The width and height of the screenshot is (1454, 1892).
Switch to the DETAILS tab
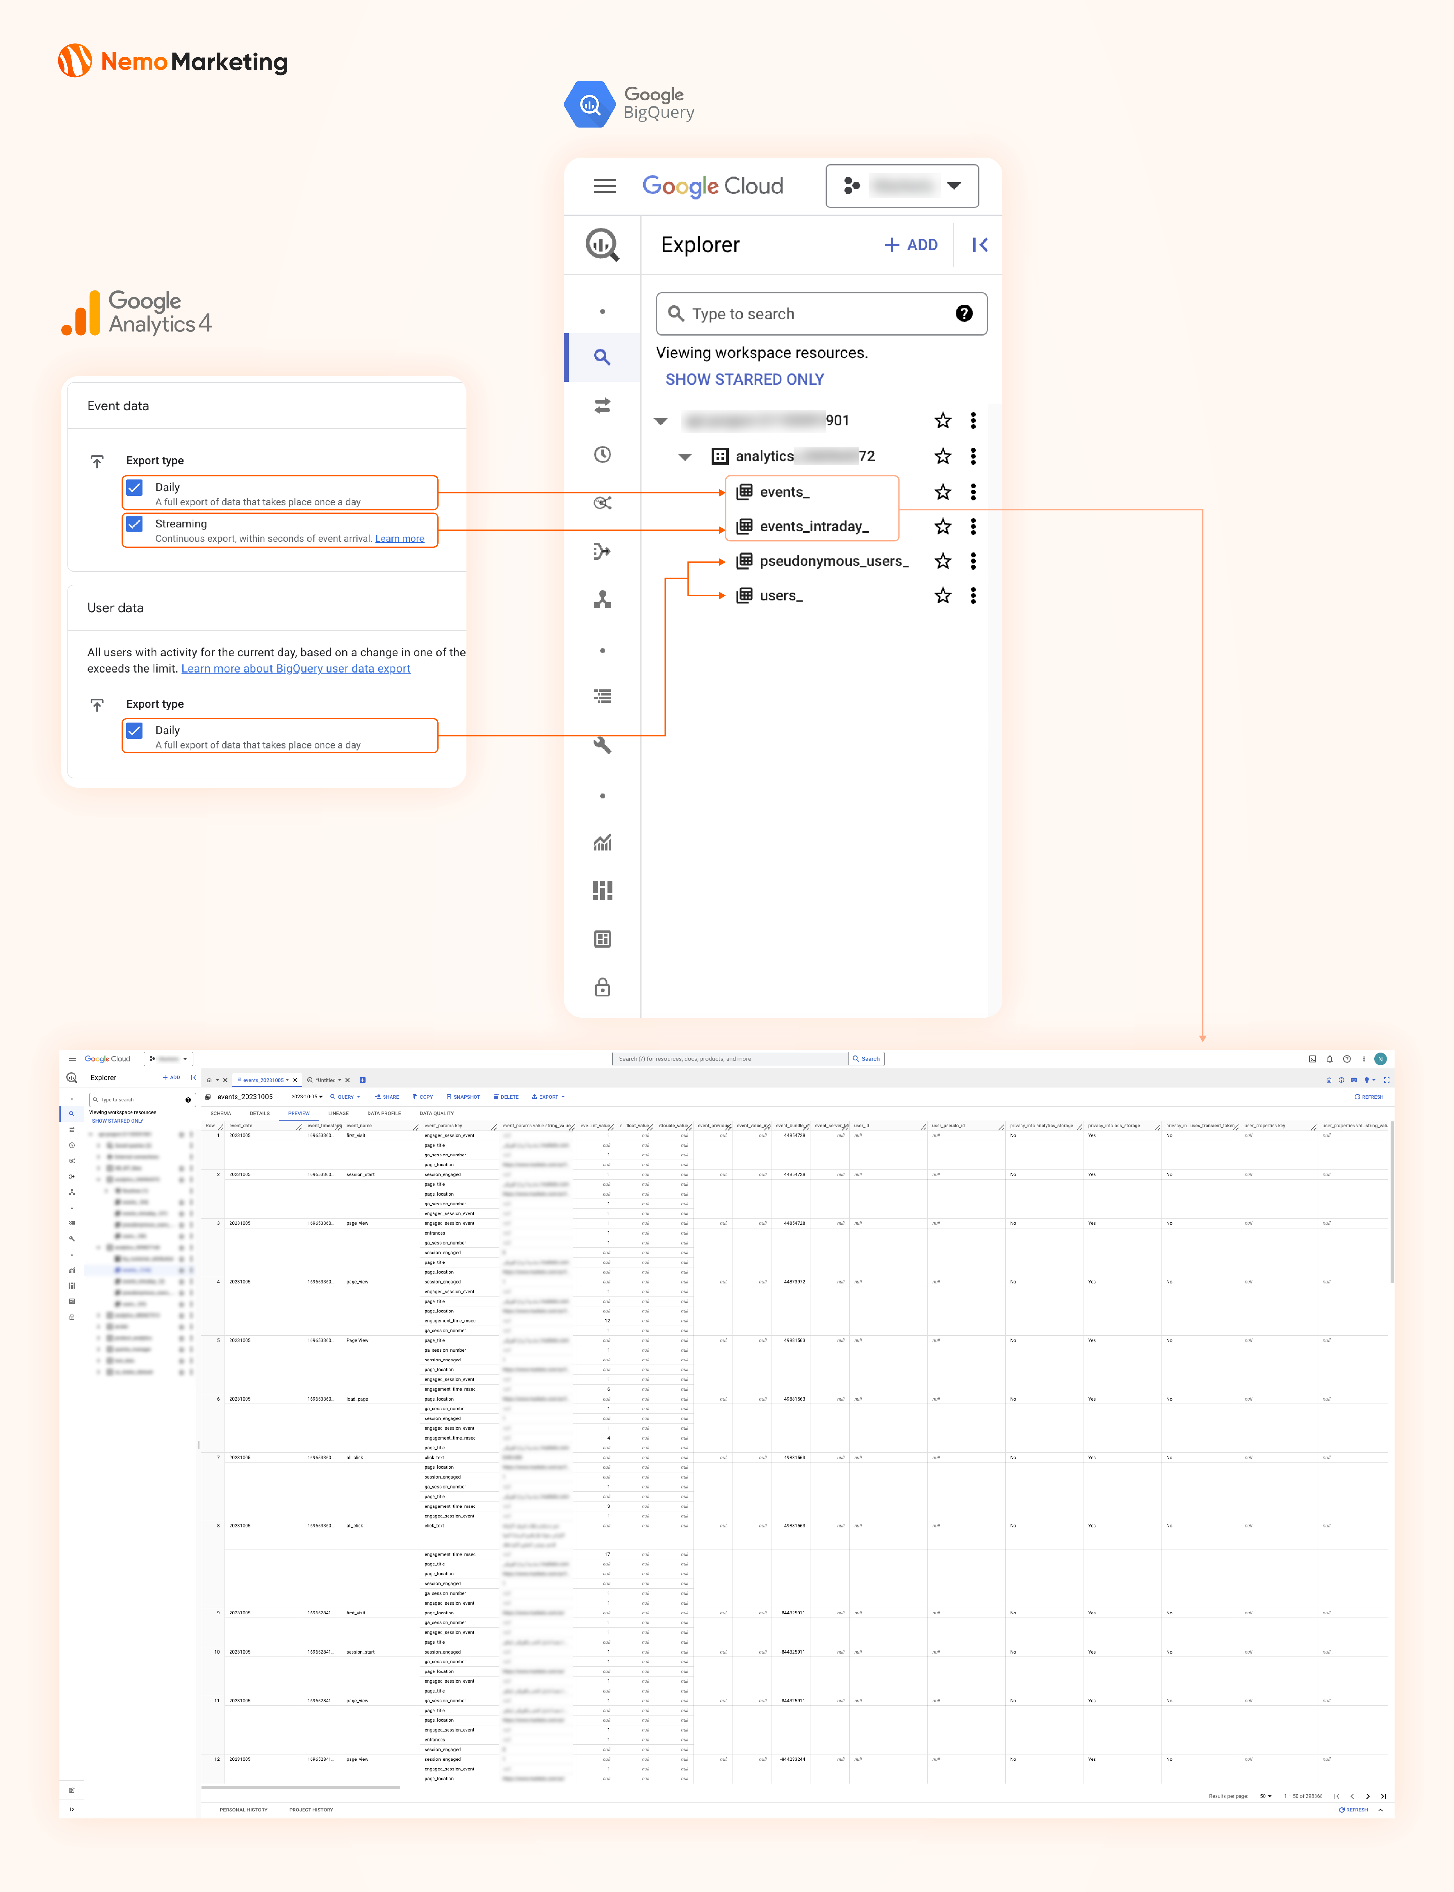[260, 1113]
